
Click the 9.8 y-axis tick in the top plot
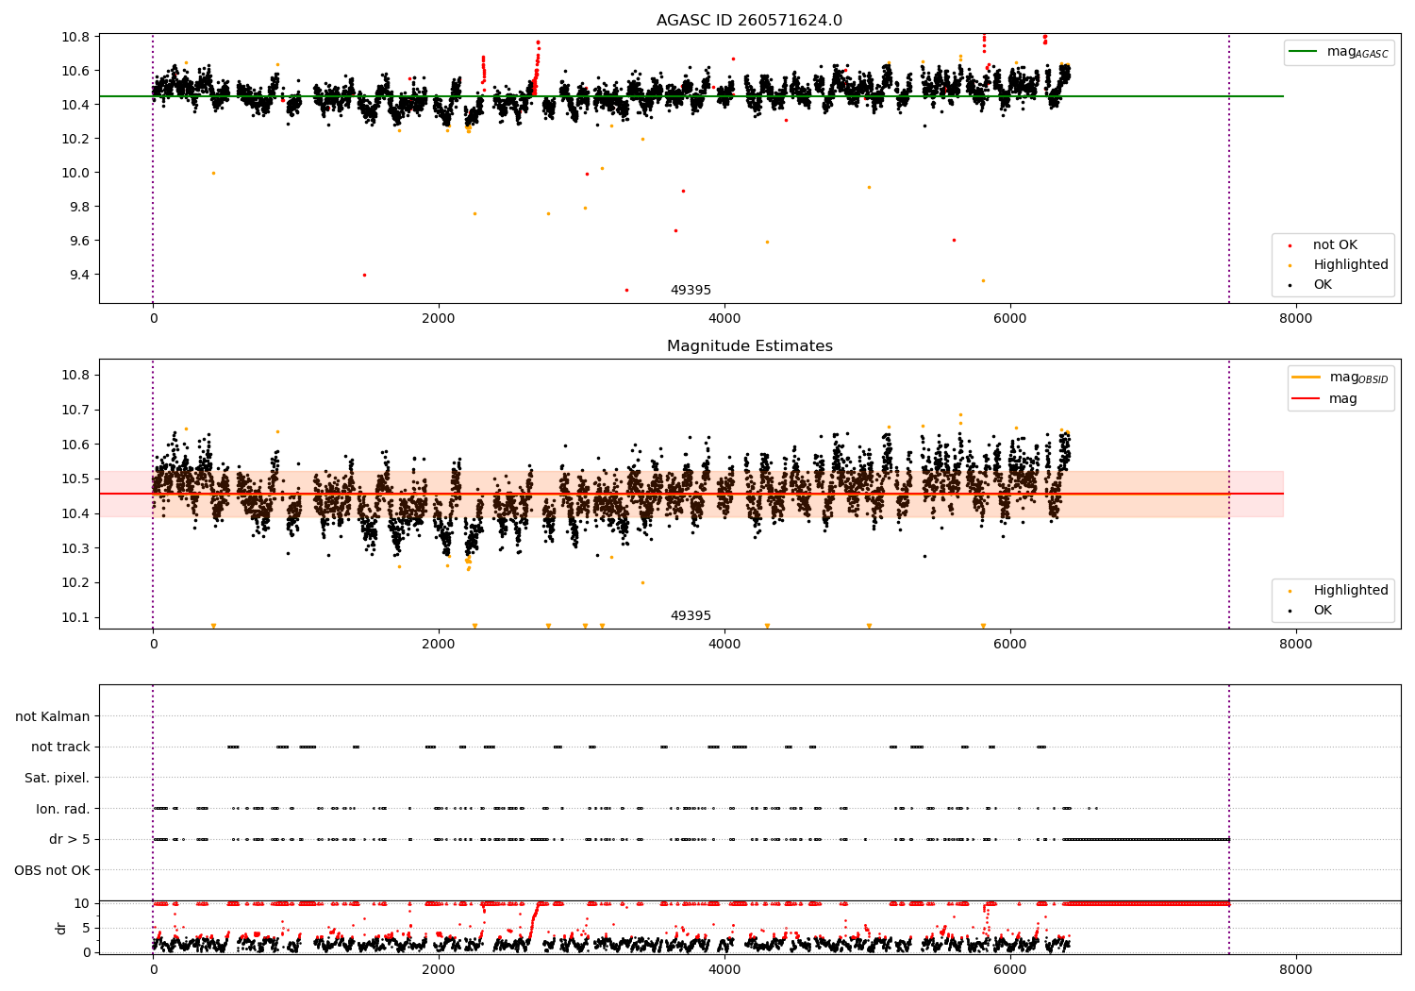pos(77,207)
